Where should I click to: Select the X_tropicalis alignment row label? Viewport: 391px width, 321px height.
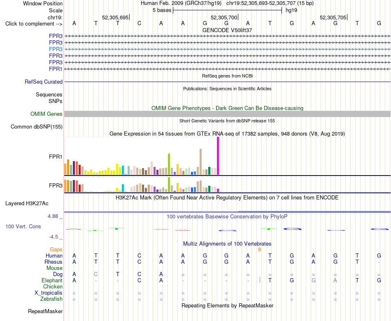click(49, 293)
